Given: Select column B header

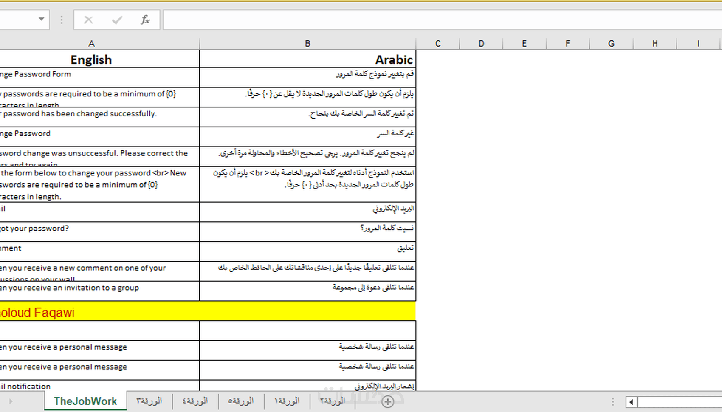Looking at the screenshot, I should 307,44.
